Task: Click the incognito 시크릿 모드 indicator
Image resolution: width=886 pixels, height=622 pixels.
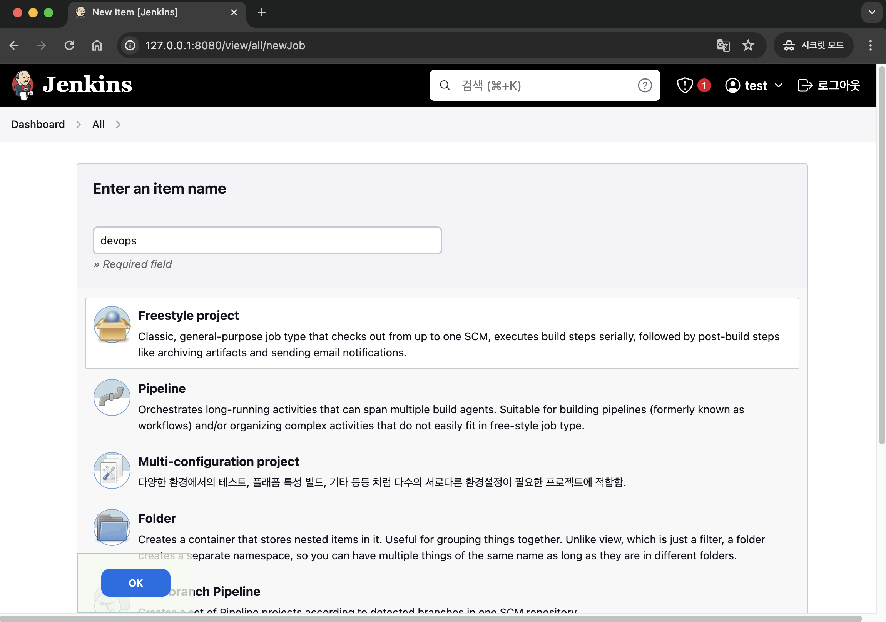Action: click(814, 45)
